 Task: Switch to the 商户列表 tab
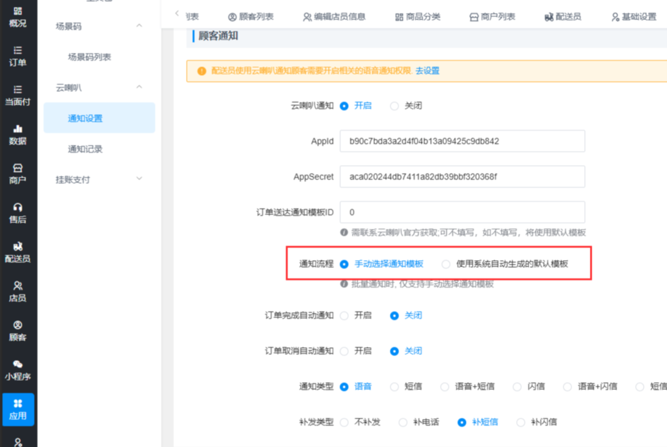click(x=493, y=17)
